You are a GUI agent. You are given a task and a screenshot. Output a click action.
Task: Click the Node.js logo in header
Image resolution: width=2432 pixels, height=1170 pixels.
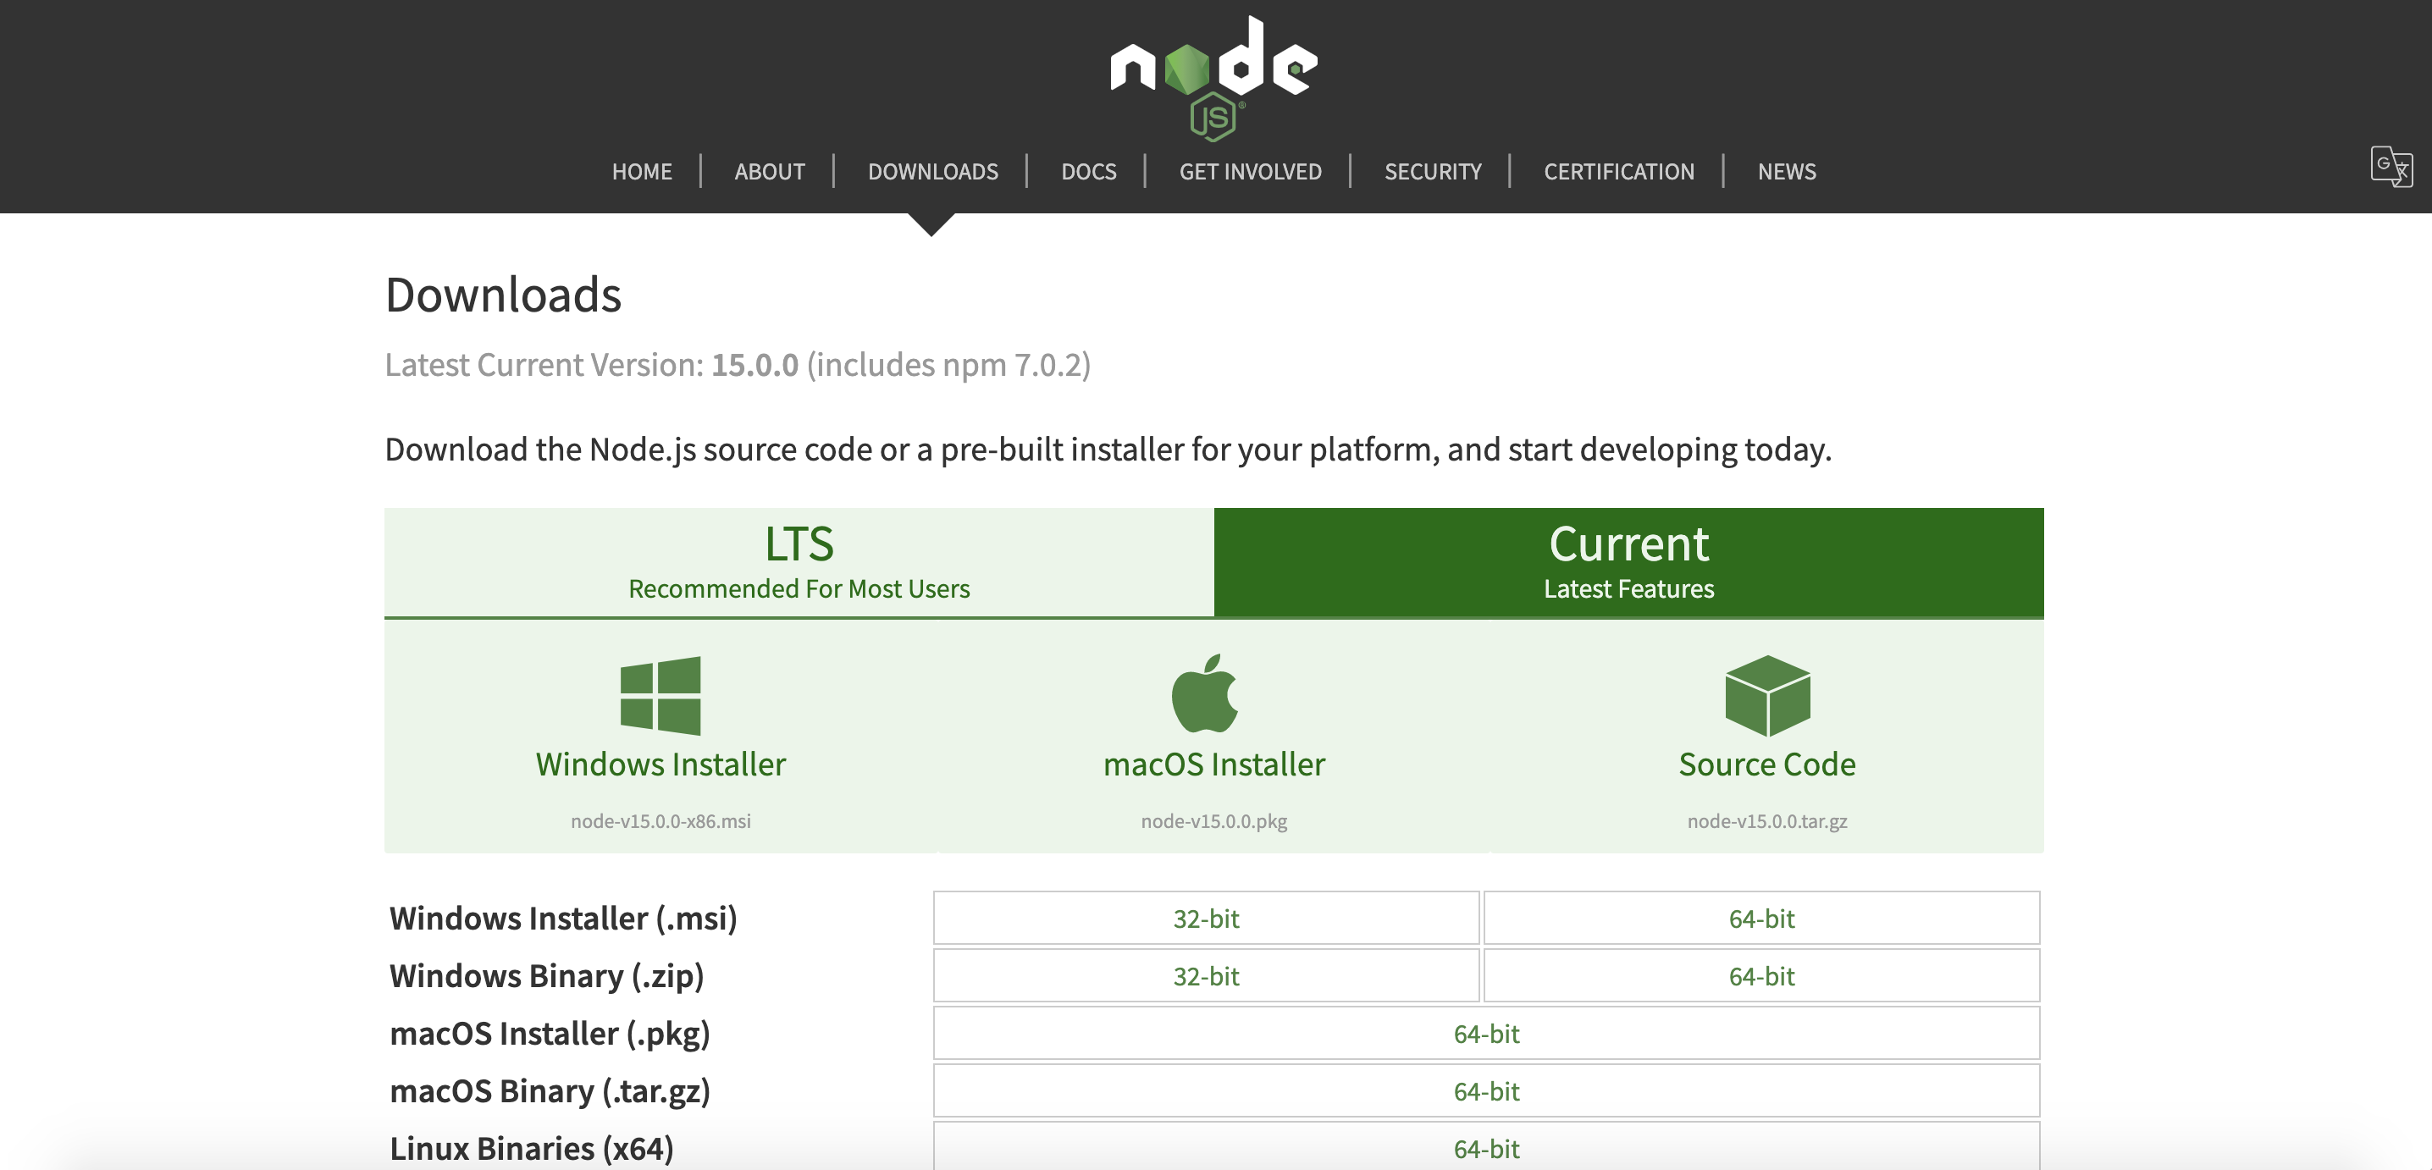pos(1214,77)
